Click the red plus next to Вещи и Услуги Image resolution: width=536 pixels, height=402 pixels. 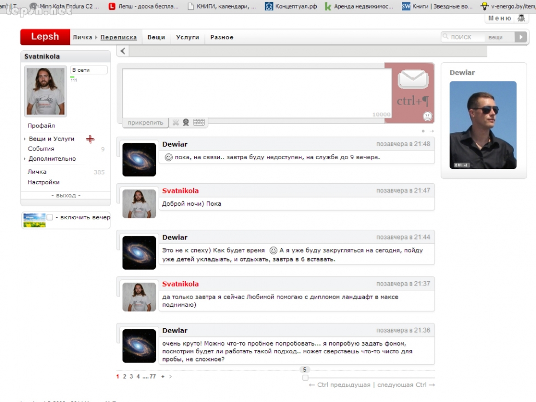[x=90, y=139]
